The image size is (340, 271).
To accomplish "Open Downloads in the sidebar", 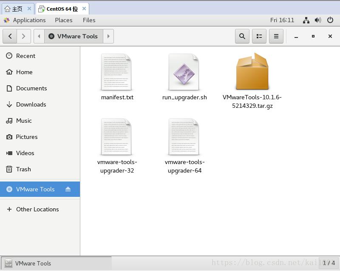I will 40,104.
